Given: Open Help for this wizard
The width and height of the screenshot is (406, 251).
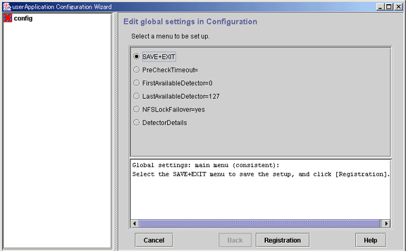Looking at the screenshot, I should tap(371, 240).
